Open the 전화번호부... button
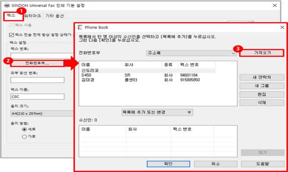288x172 pixels. [37, 63]
